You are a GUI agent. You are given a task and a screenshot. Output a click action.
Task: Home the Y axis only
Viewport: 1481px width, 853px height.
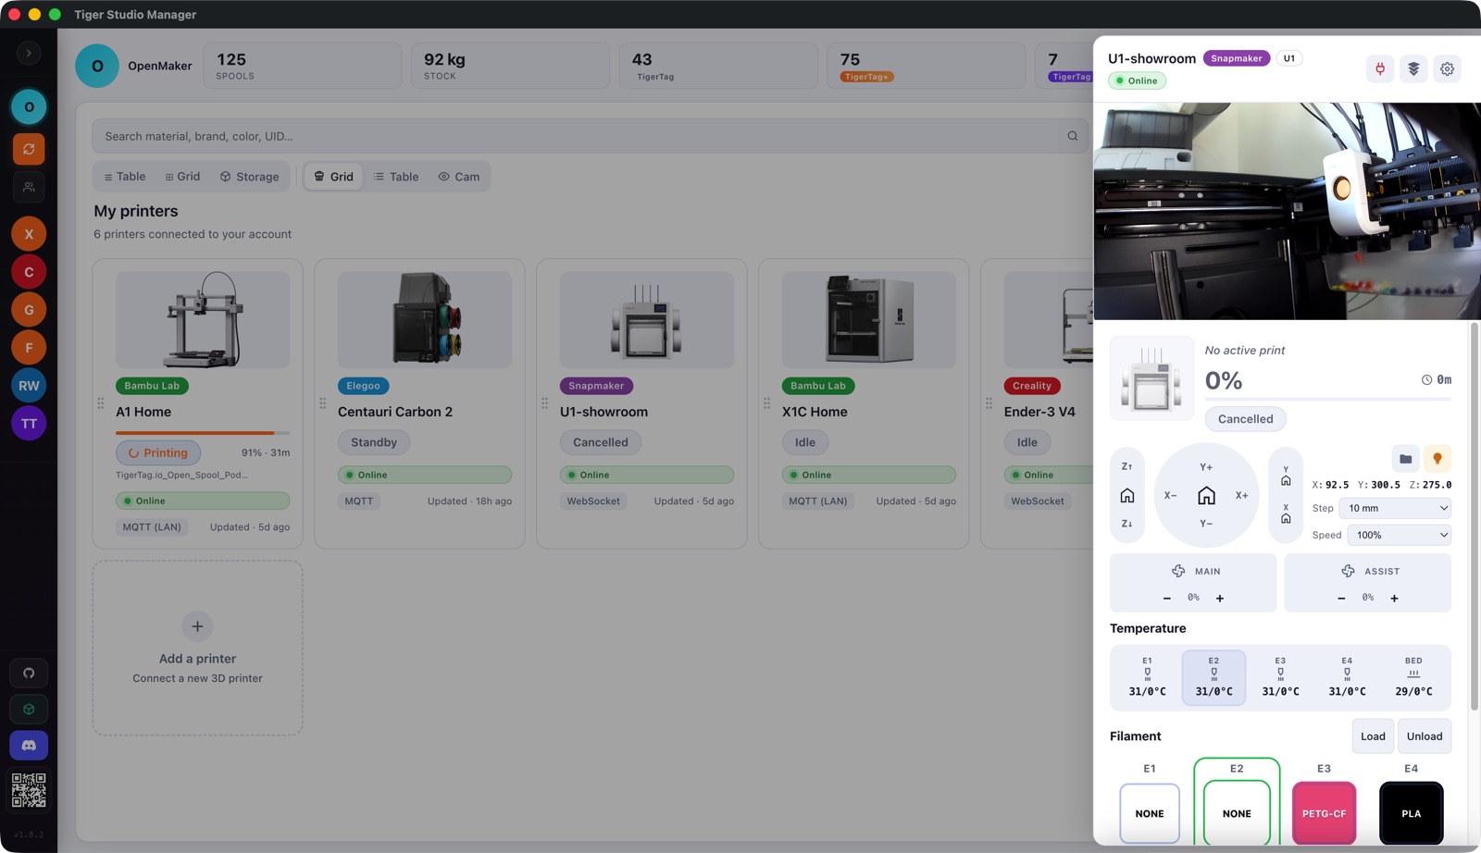click(x=1286, y=476)
